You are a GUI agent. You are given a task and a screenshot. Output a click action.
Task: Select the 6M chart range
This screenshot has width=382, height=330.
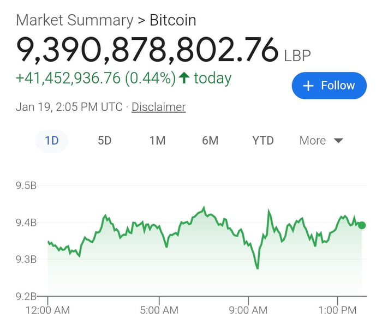(210, 141)
